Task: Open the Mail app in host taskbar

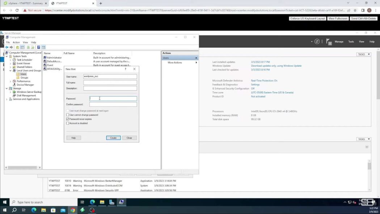Action: (63, 210)
